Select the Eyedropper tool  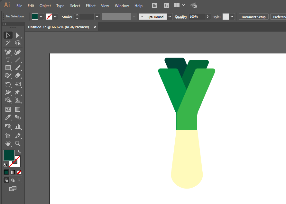(x=8, y=117)
